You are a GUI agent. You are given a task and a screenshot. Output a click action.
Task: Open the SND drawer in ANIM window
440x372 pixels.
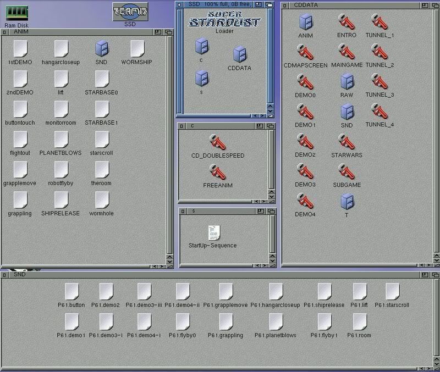click(x=101, y=48)
